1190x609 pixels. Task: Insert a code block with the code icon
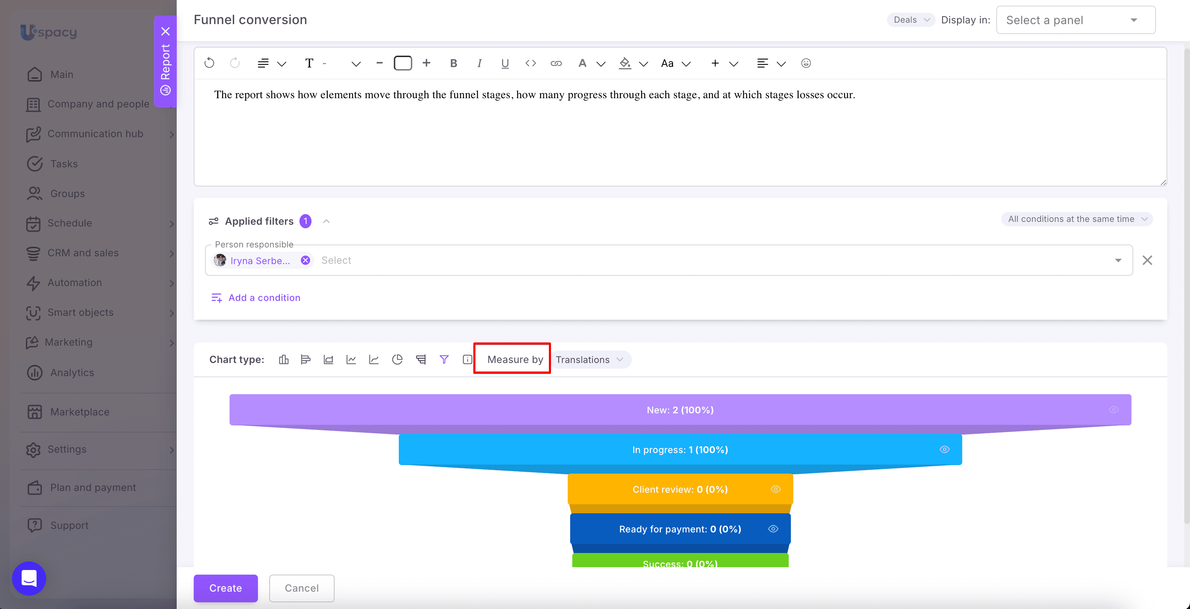530,63
